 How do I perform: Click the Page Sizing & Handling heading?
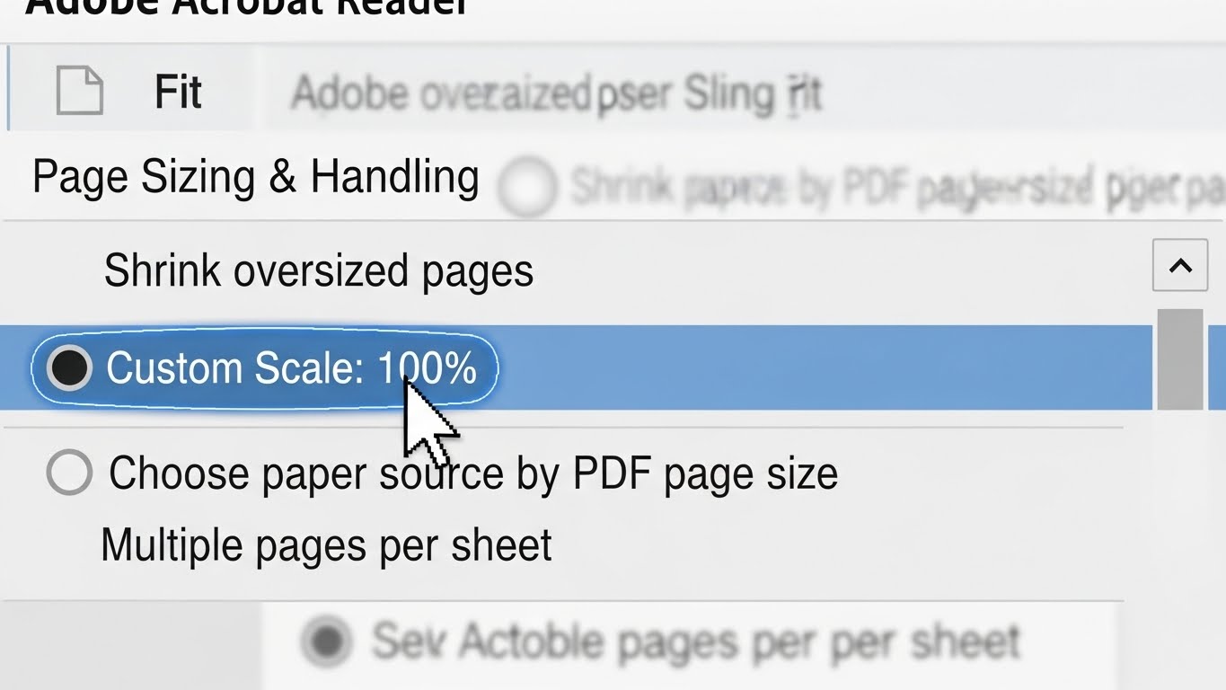point(255,177)
